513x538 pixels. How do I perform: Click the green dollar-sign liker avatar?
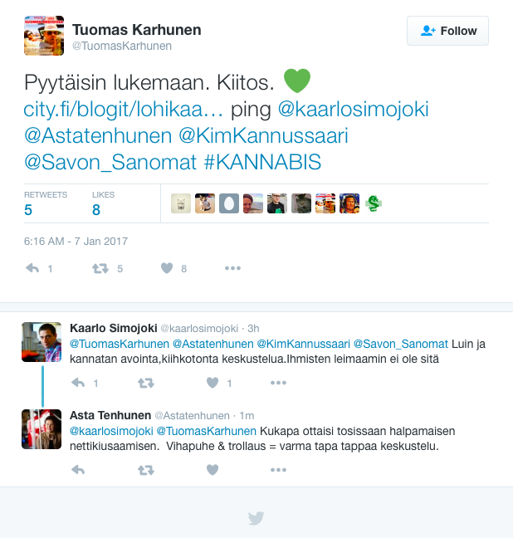point(374,203)
